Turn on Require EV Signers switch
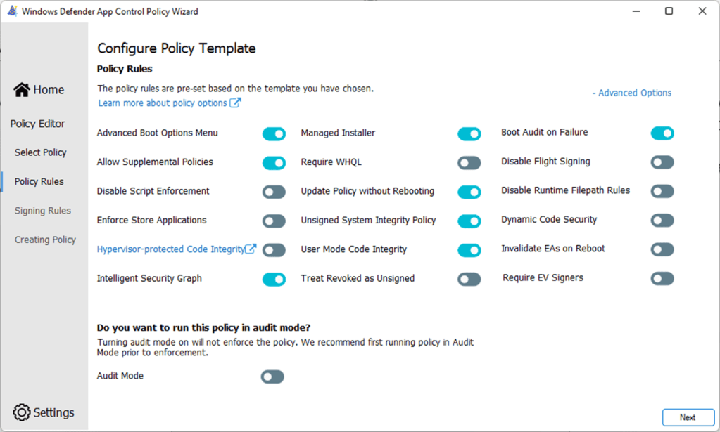720x432 pixels. pos(662,278)
